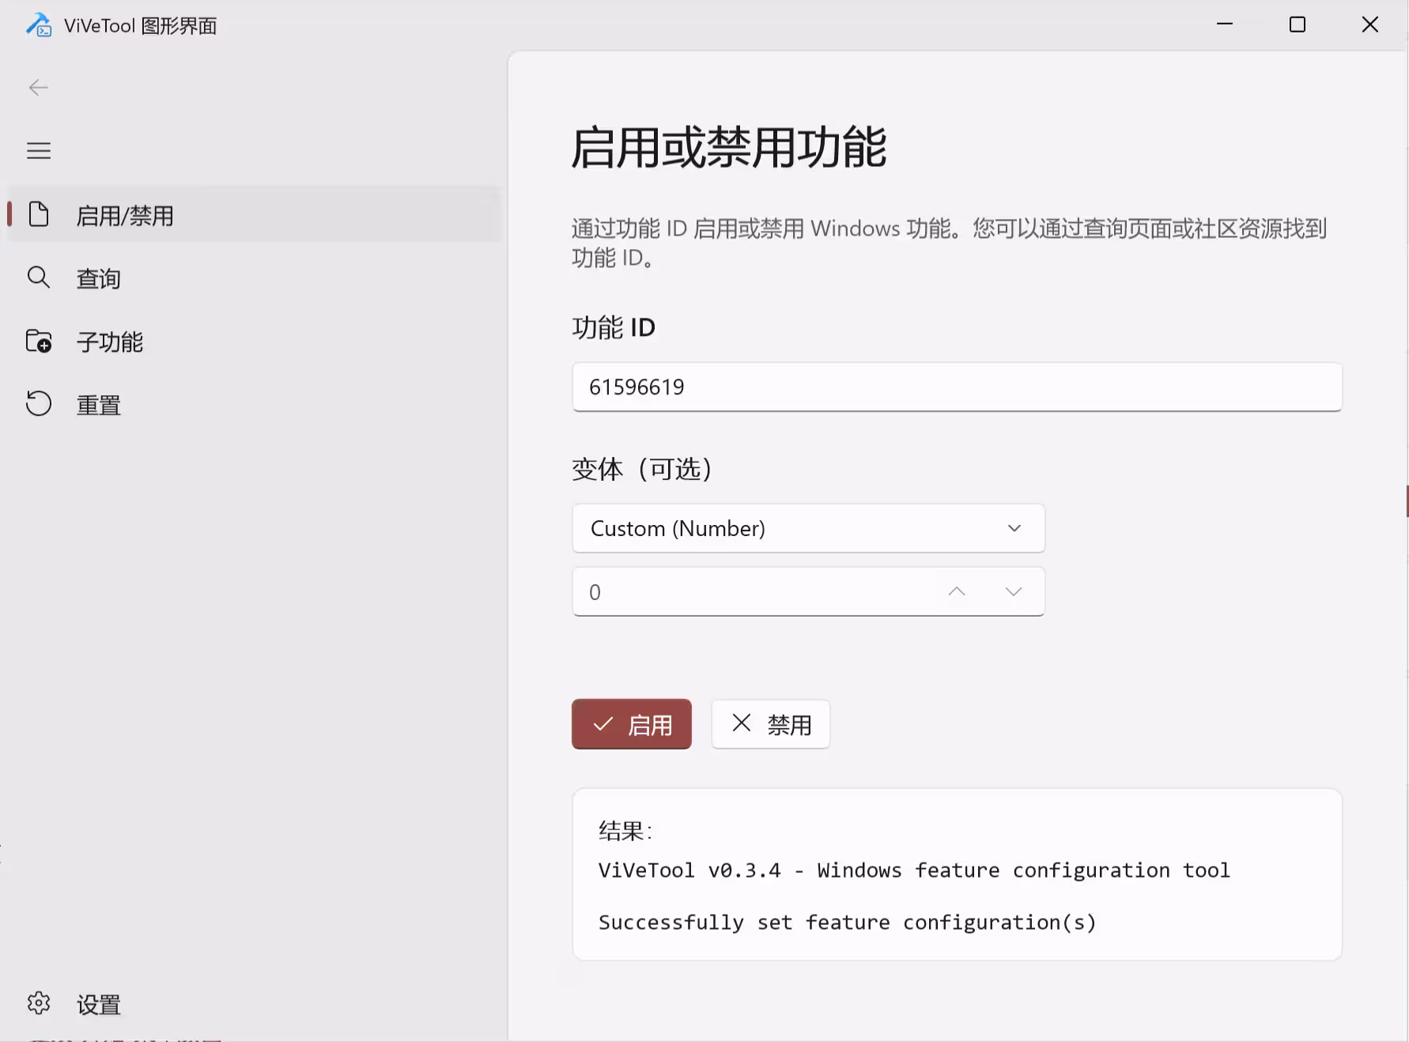Screen dimensions: 1409x1042
Task: Toggle the hamburger navigation menu
Action: pyautogui.click(x=38, y=151)
